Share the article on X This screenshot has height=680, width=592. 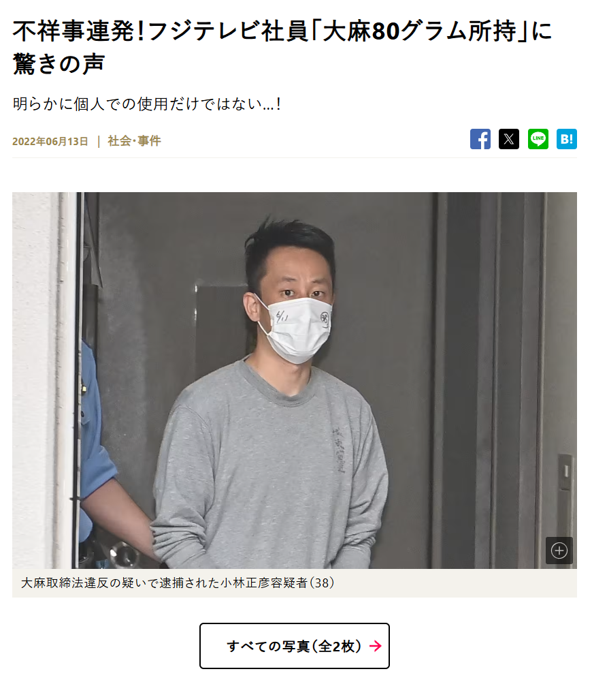[509, 139]
